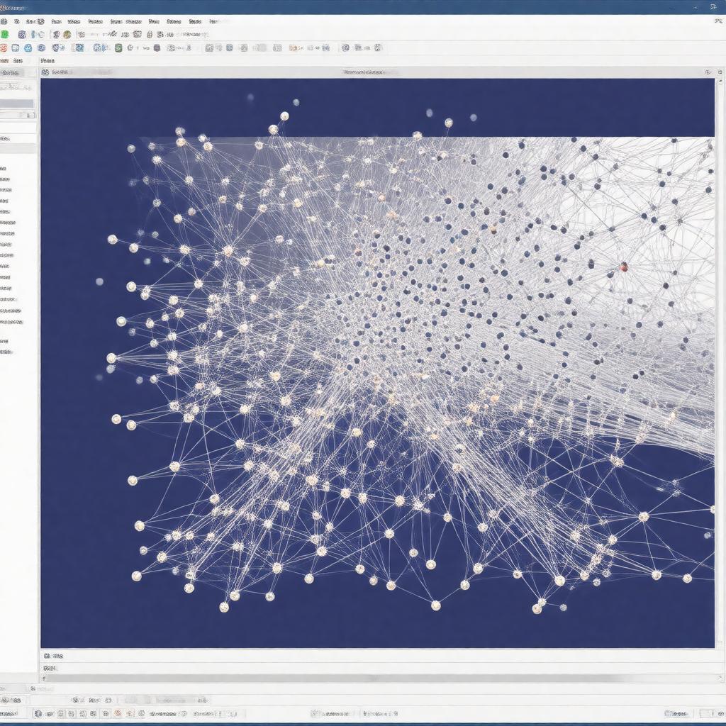This screenshot has height=726, width=726.
Task: Click the green icon starting the first toolbar row
Action: point(4,34)
